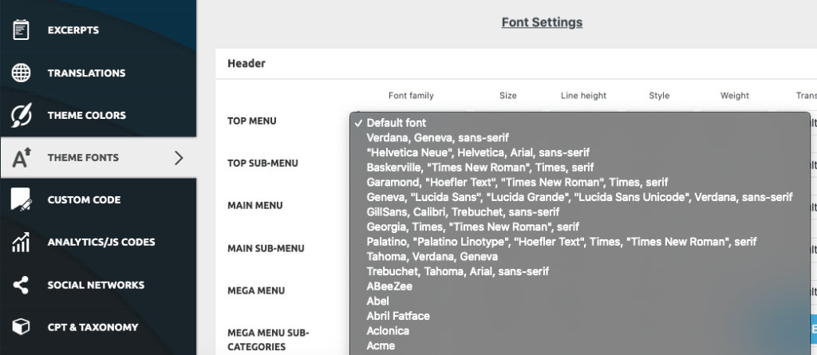Select the ABeeZee font
Screen dimensions: 817x355
click(580, 286)
